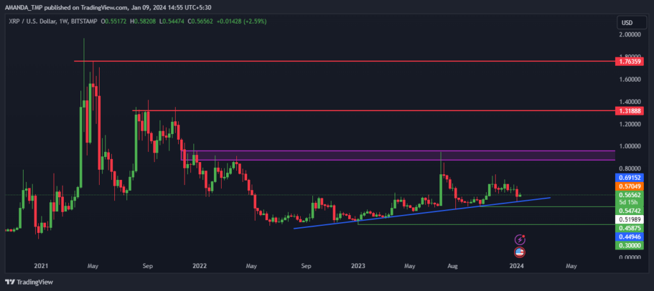The height and width of the screenshot is (291, 654).
Task: Select the white 0.51989 price label
Action: pos(629,220)
